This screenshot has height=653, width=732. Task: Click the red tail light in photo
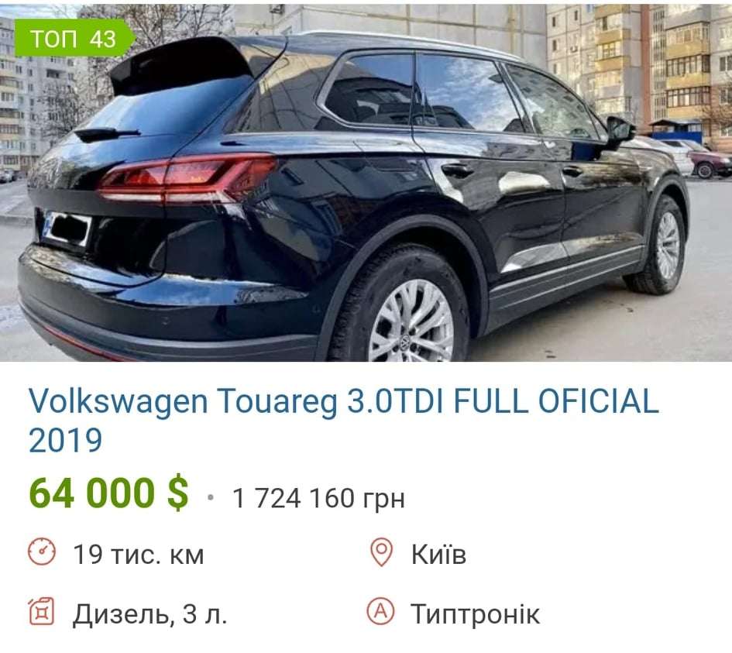[x=187, y=179]
